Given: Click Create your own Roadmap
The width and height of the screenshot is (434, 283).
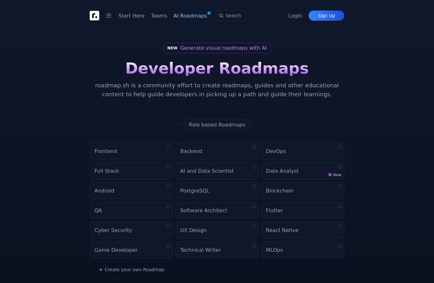Looking at the screenshot, I should [x=131, y=270].
